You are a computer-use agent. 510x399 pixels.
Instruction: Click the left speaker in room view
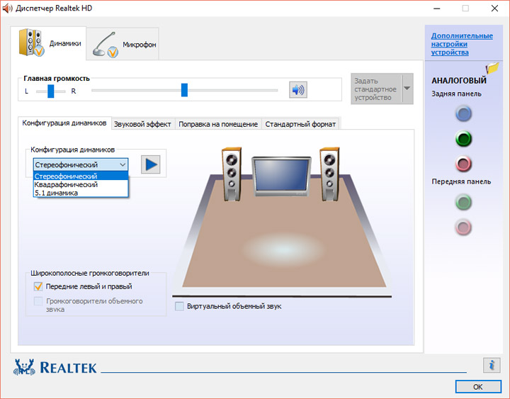232,174
